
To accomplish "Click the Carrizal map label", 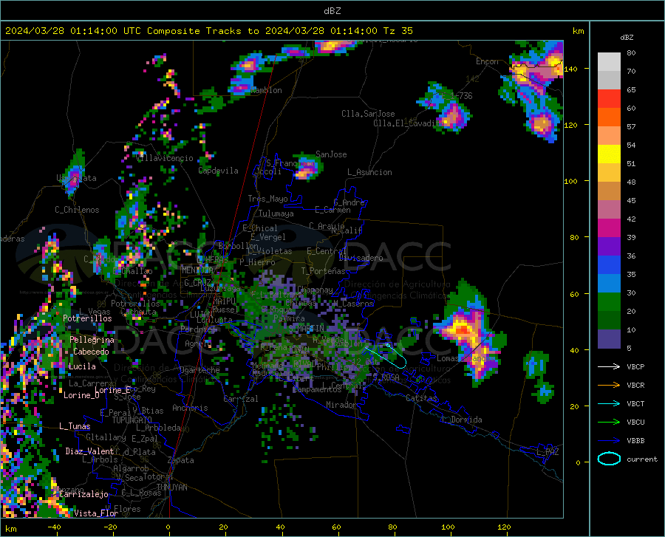I will coord(241,399).
